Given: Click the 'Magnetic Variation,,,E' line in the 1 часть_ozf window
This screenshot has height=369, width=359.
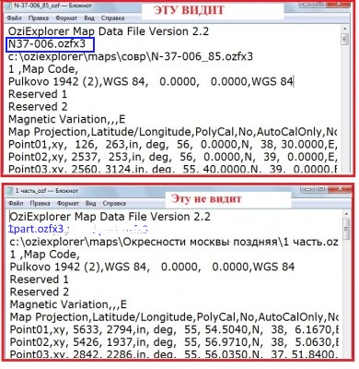Looking at the screenshot, I should pyautogui.click(x=68, y=304).
